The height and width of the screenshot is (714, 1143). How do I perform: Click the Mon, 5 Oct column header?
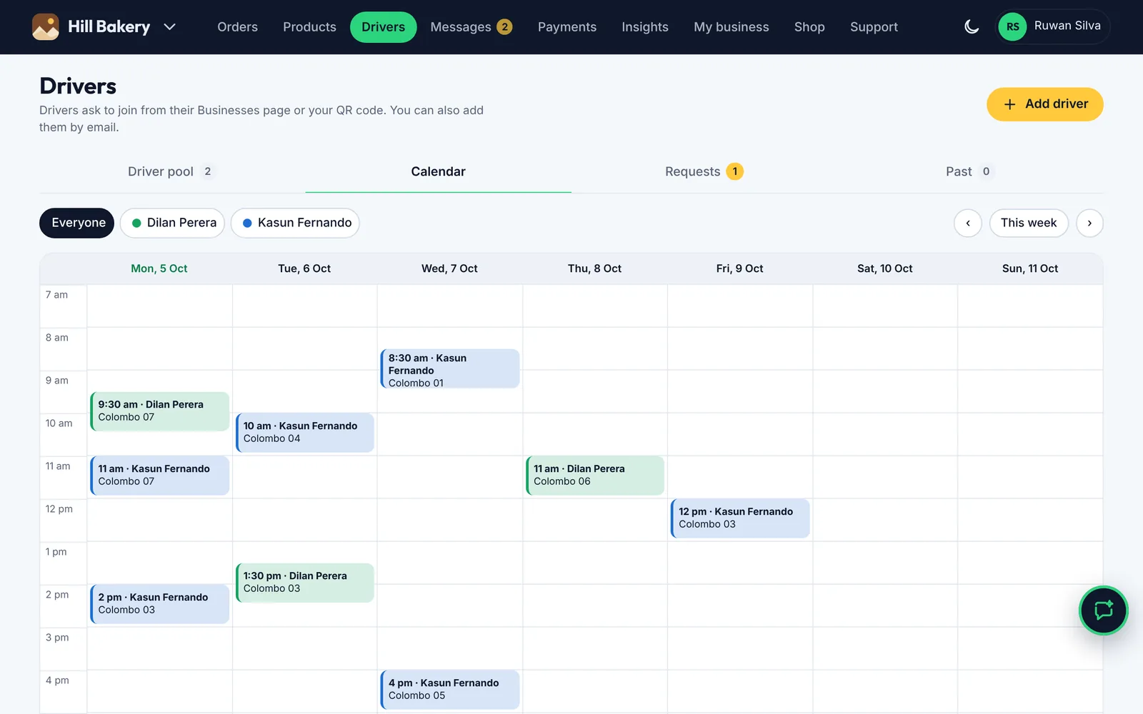point(159,268)
